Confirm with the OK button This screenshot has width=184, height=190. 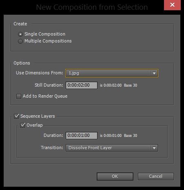pos(115,177)
